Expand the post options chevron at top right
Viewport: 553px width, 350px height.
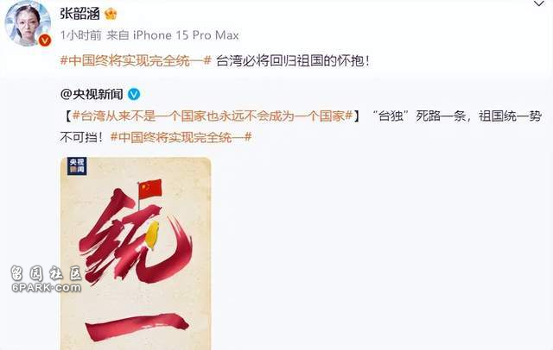[538, 4]
